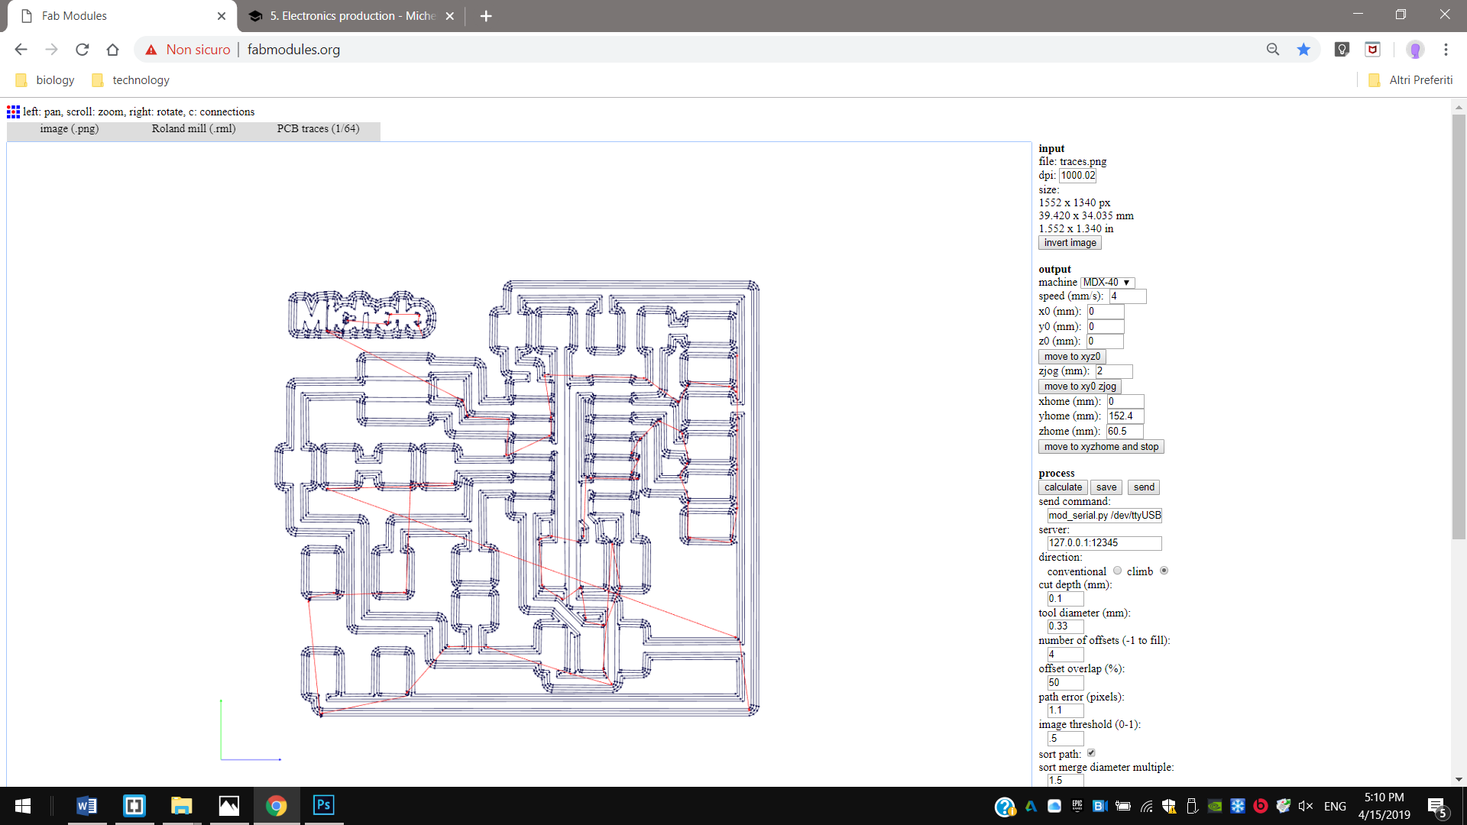Open the new tab plus button
Image resolution: width=1467 pixels, height=825 pixels.
pyautogui.click(x=486, y=16)
